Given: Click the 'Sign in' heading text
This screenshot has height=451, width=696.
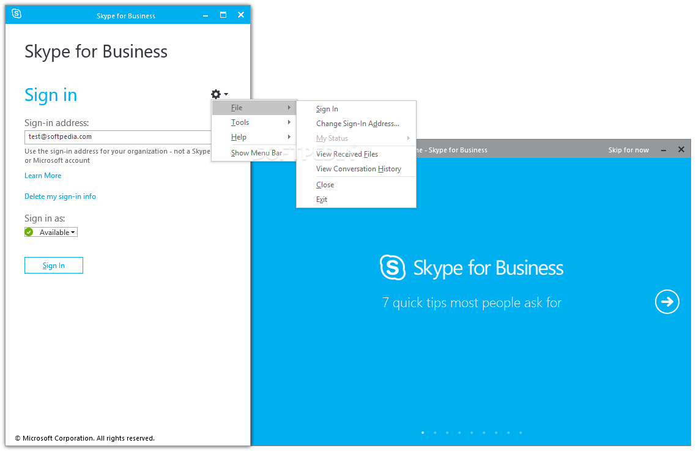Looking at the screenshot, I should point(51,95).
